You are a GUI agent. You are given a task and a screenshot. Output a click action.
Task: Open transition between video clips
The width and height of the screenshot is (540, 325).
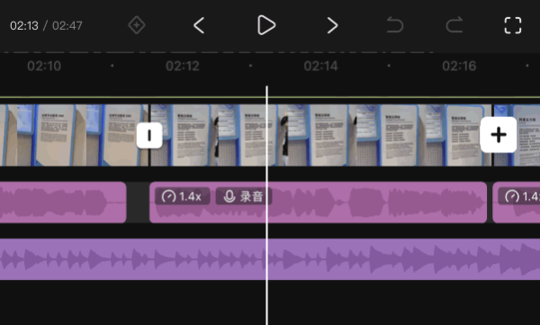tap(149, 135)
